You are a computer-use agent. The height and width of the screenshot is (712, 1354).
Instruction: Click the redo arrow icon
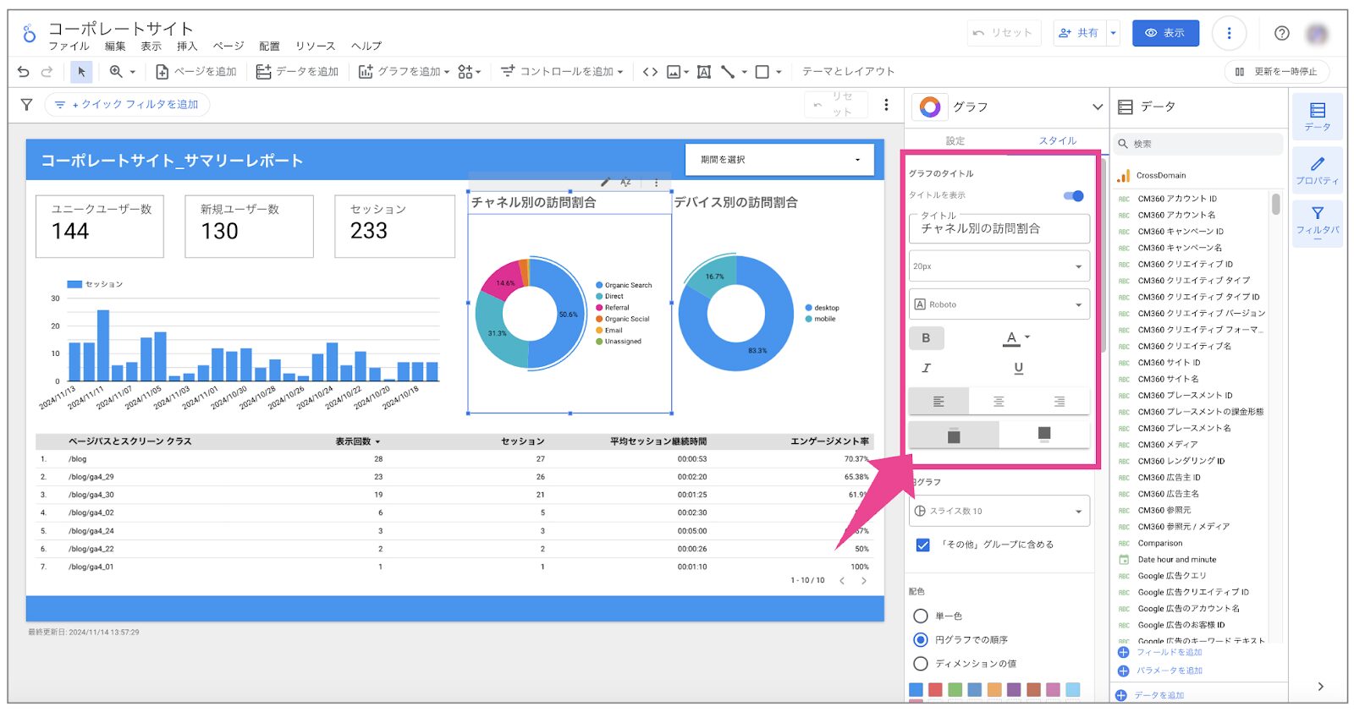(47, 72)
